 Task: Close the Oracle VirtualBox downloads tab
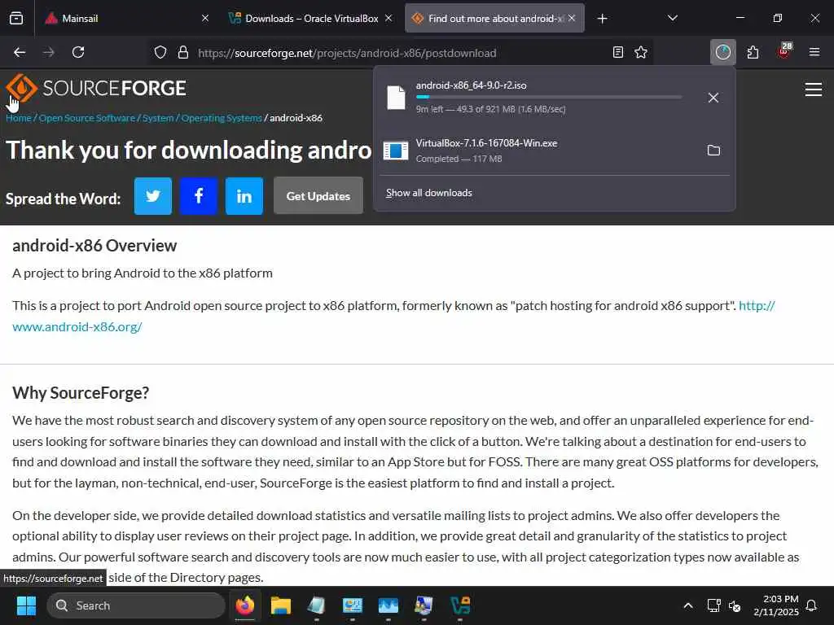[388, 18]
